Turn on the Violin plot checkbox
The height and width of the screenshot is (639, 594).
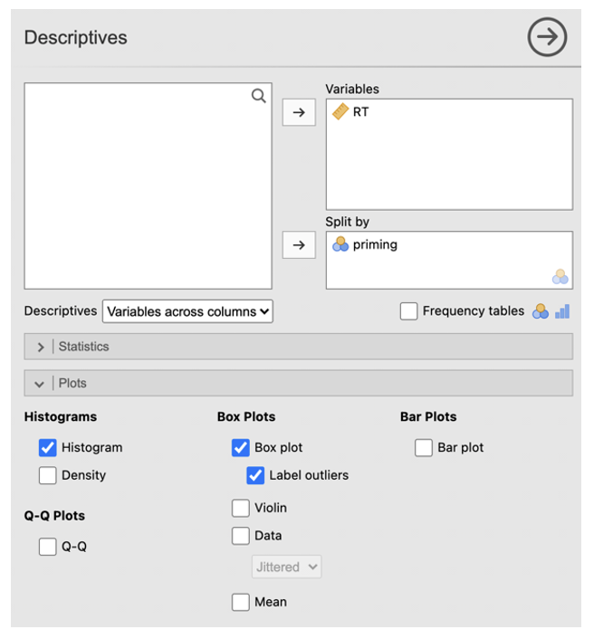tap(241, 508)
